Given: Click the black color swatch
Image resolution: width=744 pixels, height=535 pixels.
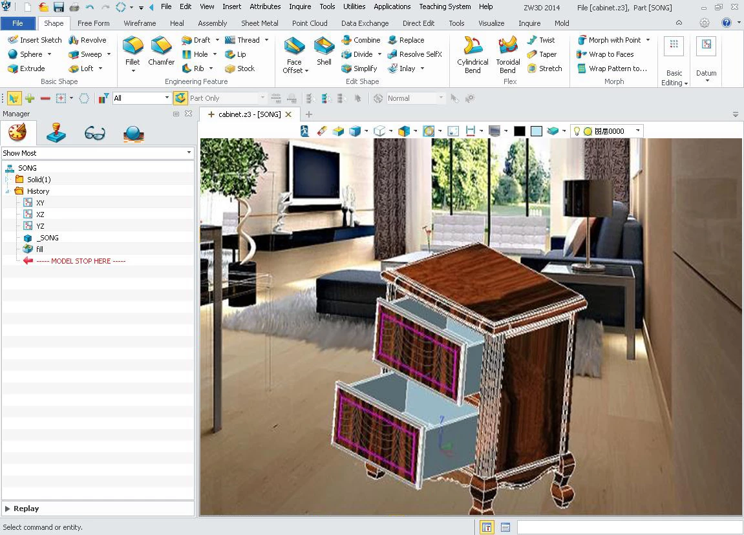Looking at the screenshot, I should 519,131.
